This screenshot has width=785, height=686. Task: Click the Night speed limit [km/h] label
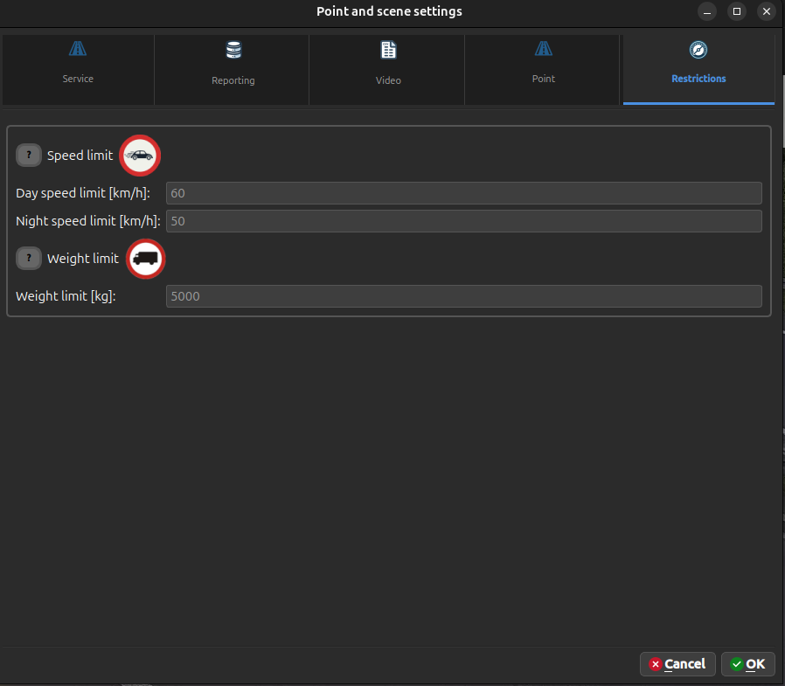88,221
